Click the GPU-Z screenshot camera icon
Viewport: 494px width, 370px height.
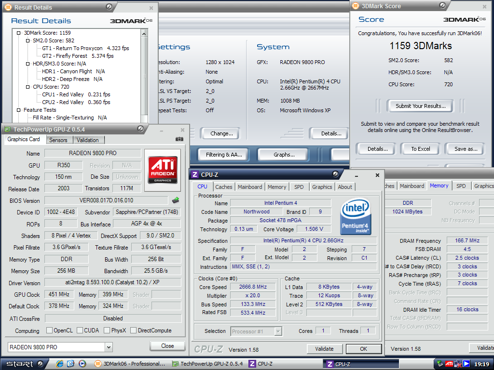pos(179,139)
